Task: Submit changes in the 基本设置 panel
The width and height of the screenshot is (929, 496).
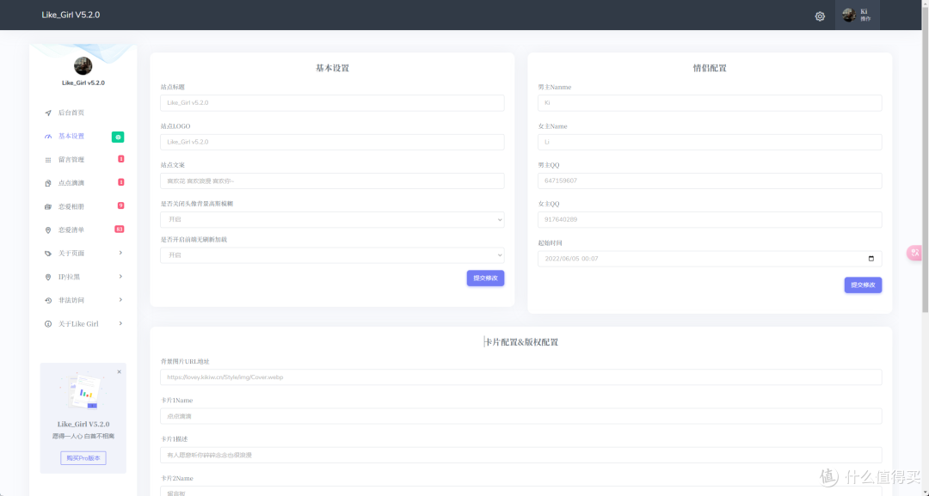Action: pos(485,279)
